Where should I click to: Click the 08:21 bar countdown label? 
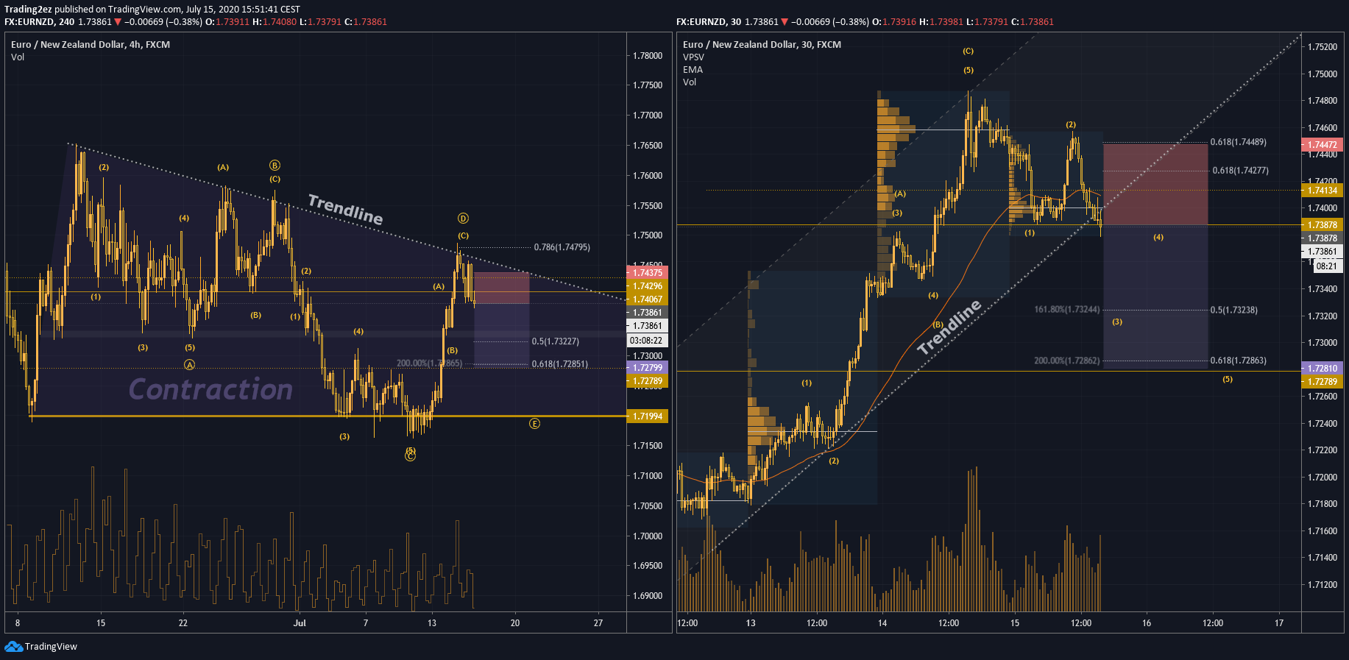click(1327, 266)
